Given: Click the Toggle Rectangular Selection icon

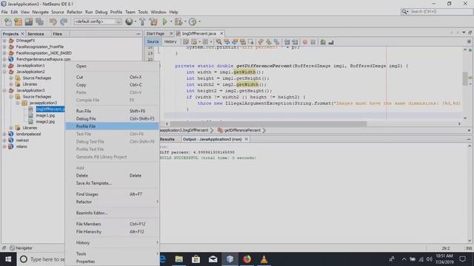Looking at the screenshot, I should click(x=251, y=42).
